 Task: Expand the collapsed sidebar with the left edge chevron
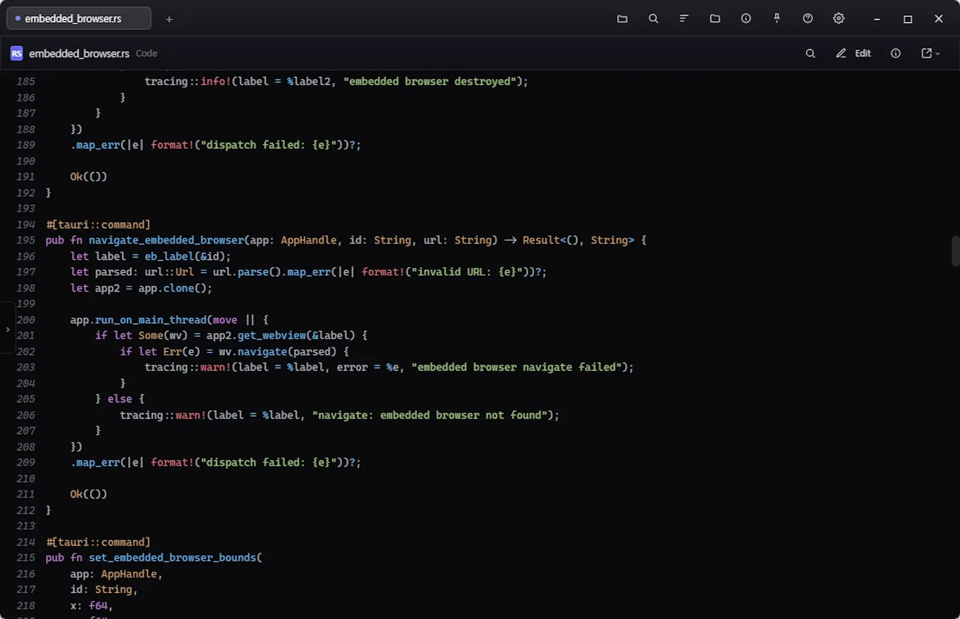coord(7,329)
